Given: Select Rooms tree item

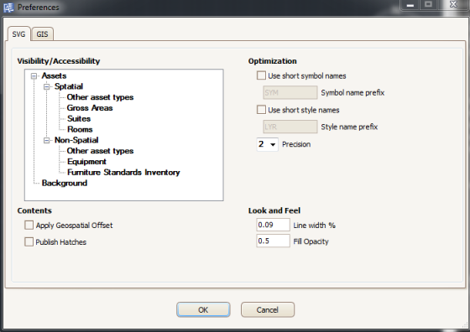Looking at the screenshot, I should [x=80, y=130].
